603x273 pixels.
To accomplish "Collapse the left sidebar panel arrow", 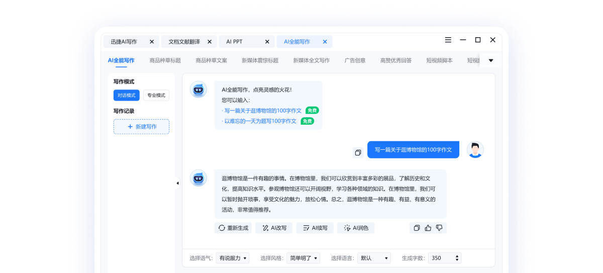I will tap(177, 184).
